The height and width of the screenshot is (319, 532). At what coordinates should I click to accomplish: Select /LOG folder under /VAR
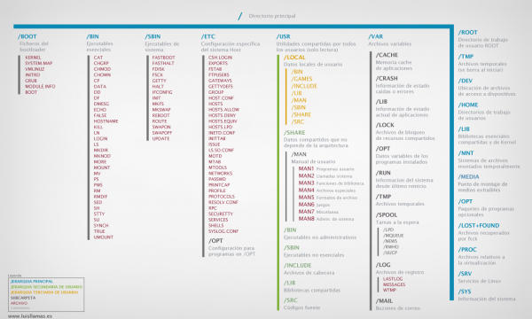(x=383, y=265)
